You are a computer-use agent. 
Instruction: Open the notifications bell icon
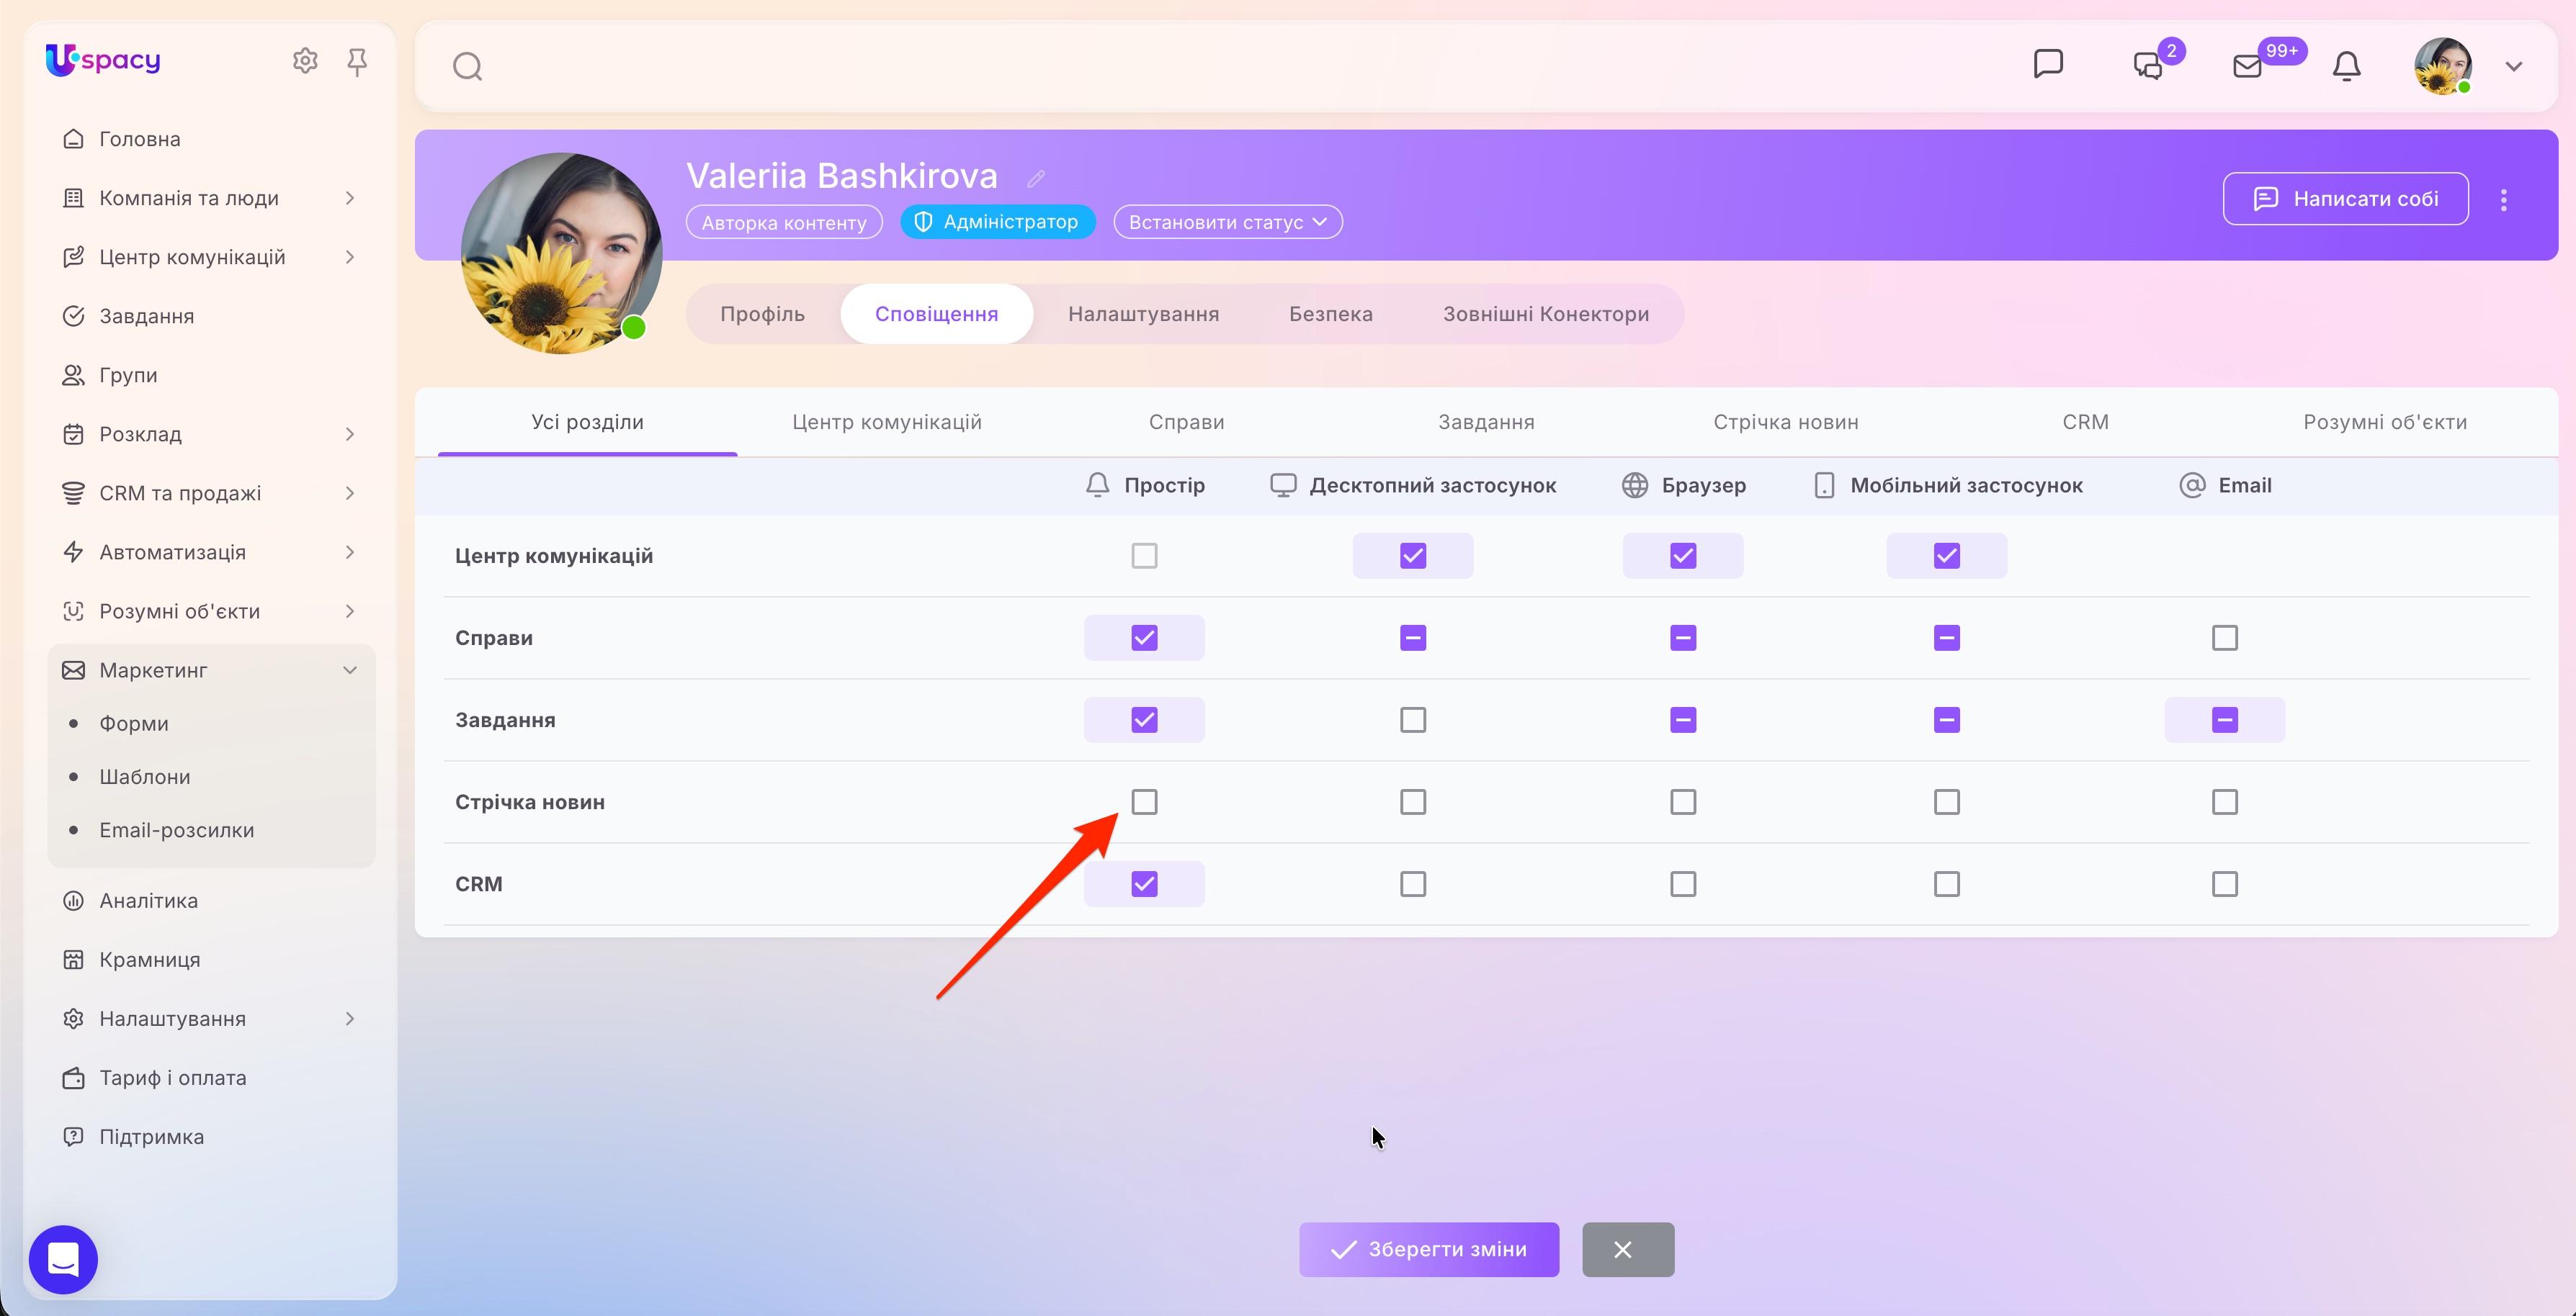point(2346,66)
